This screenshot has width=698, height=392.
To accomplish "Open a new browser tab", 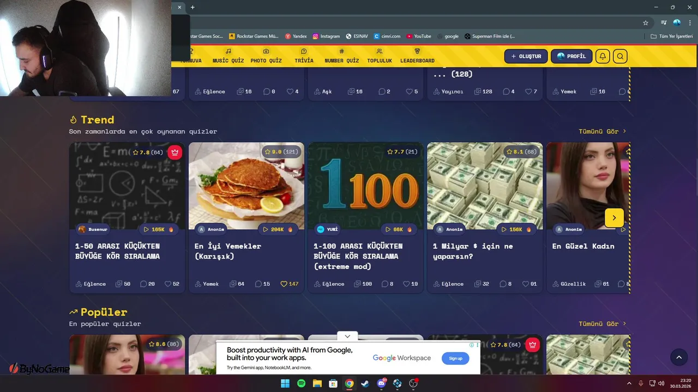I will coord(192,7).
